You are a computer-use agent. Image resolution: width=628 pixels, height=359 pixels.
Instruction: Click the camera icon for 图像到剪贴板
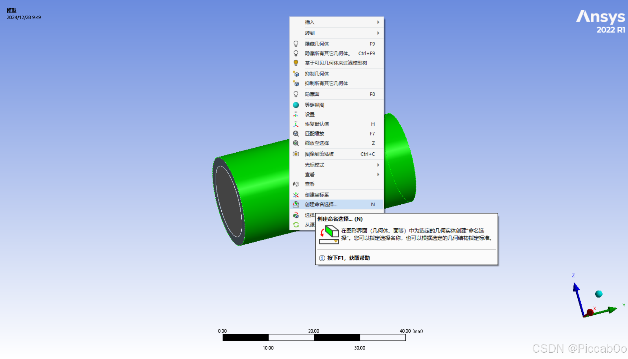pos(296,154)
